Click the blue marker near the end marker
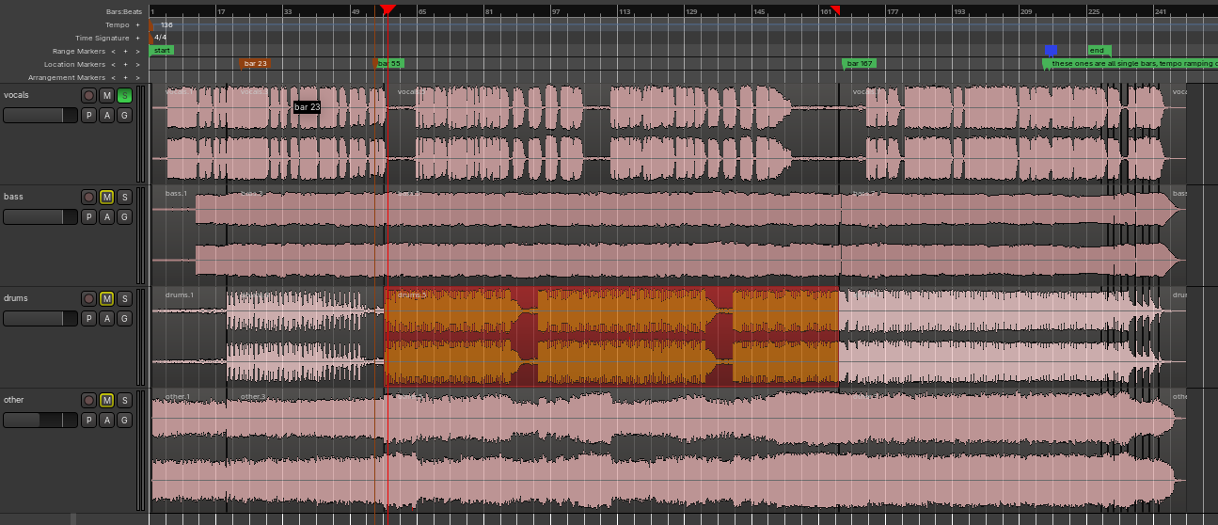Screen dimensions: 1218x525 pyautogui.click(x=1052, y=50)
